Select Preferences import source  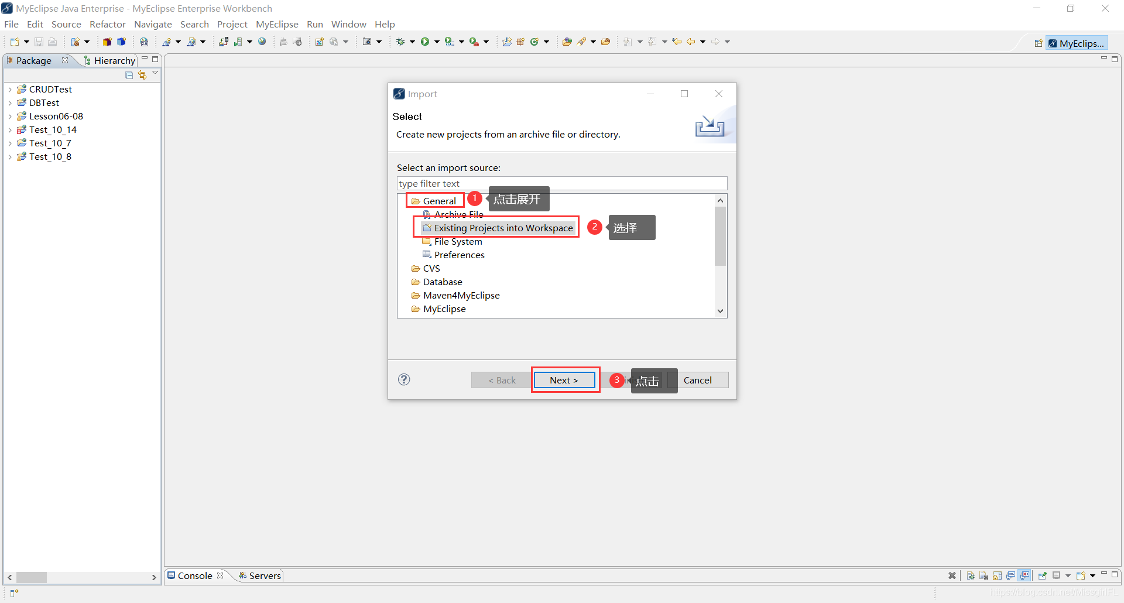click(454, 255)
